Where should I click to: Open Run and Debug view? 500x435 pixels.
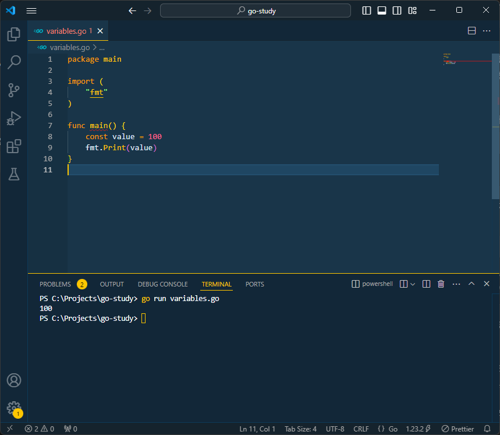tap(14, 118)
